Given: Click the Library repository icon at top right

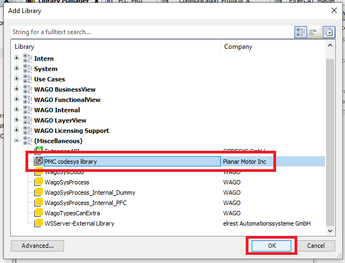Looking at the screenshot, I should point(329,32).
